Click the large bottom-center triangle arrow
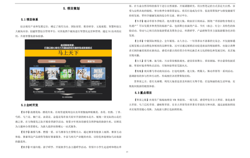250x158 pixels. [x=68, y=94]
